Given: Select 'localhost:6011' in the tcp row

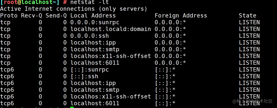Looking at the screenshot, I should tap(95, 63).
